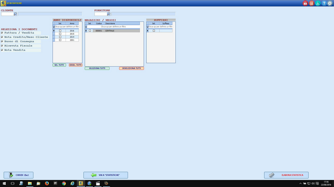The width and height of the screenshot is (334, 187).
Task: Sort by the Descrizione column header
Action: click(122, 23)
